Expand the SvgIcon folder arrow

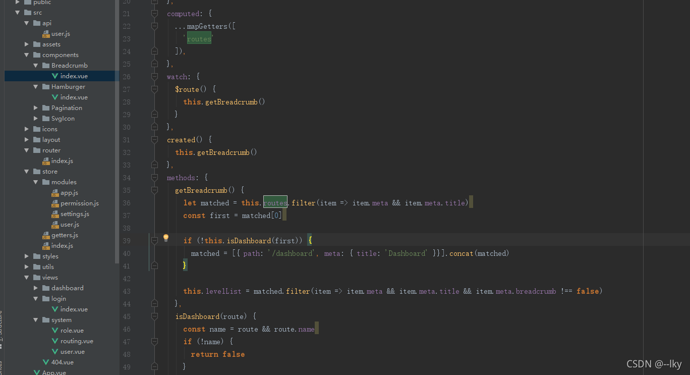click(x=36, y=119)
